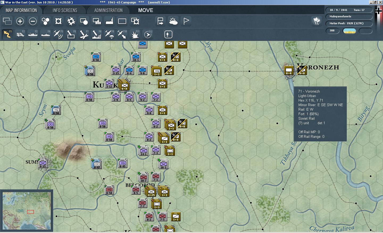Viewport: 383px width, 233px height.
Task: Select the air recon F5 mode icon
Action: pos(58,34)
